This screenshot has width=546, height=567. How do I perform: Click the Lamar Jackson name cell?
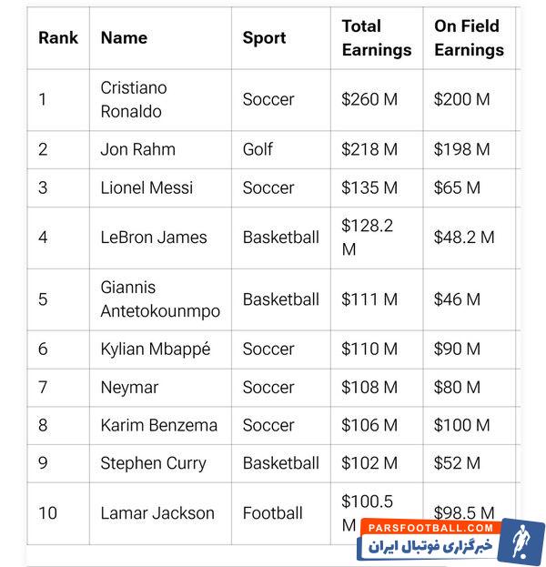pyautogui.click(x=157, y=513)
